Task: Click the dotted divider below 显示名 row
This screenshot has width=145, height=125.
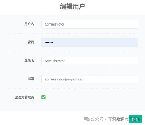Action: 72,70
